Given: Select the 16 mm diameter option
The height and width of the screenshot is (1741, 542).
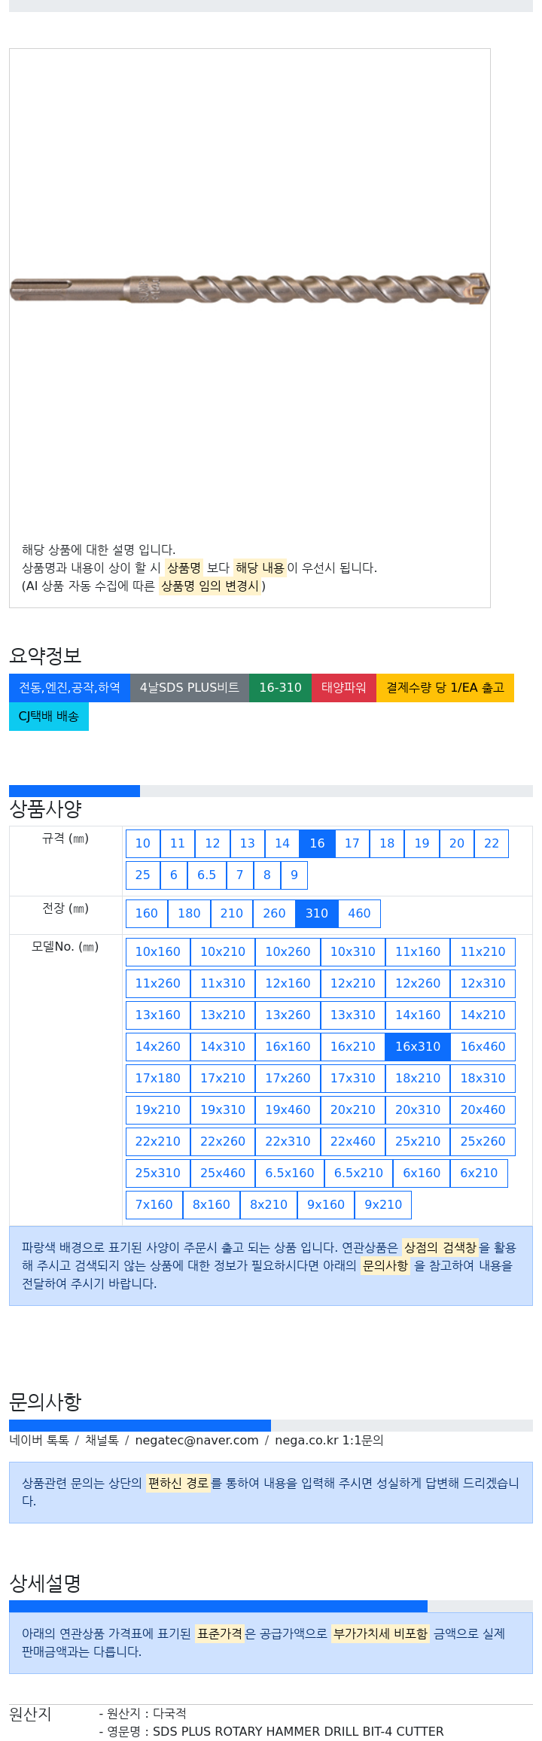Looking at the screenshot, I should tap(317, 844).
